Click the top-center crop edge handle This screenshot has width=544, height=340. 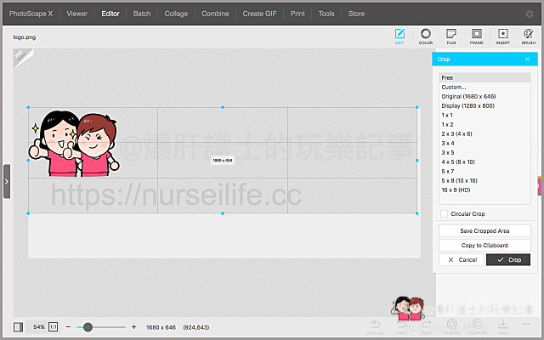tap(223, 108)
